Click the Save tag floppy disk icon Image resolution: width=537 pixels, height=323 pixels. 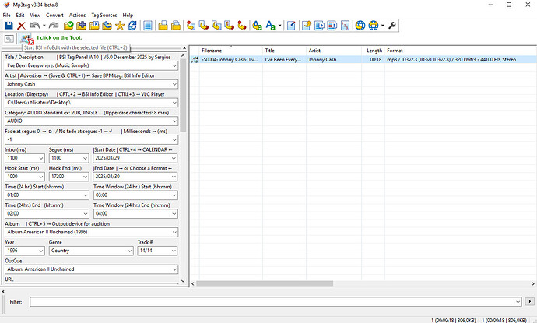(x=9, y=26)
